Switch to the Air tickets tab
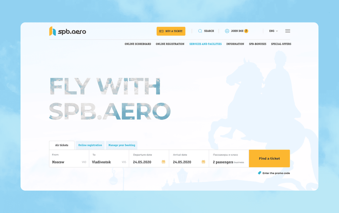Viewport: 339px width, 213px height. [62, 145]
